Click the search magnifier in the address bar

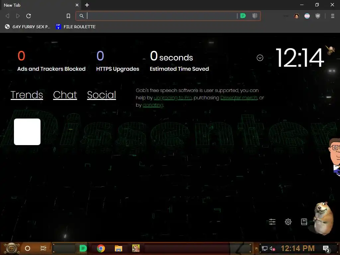click(x=82, y=16)
